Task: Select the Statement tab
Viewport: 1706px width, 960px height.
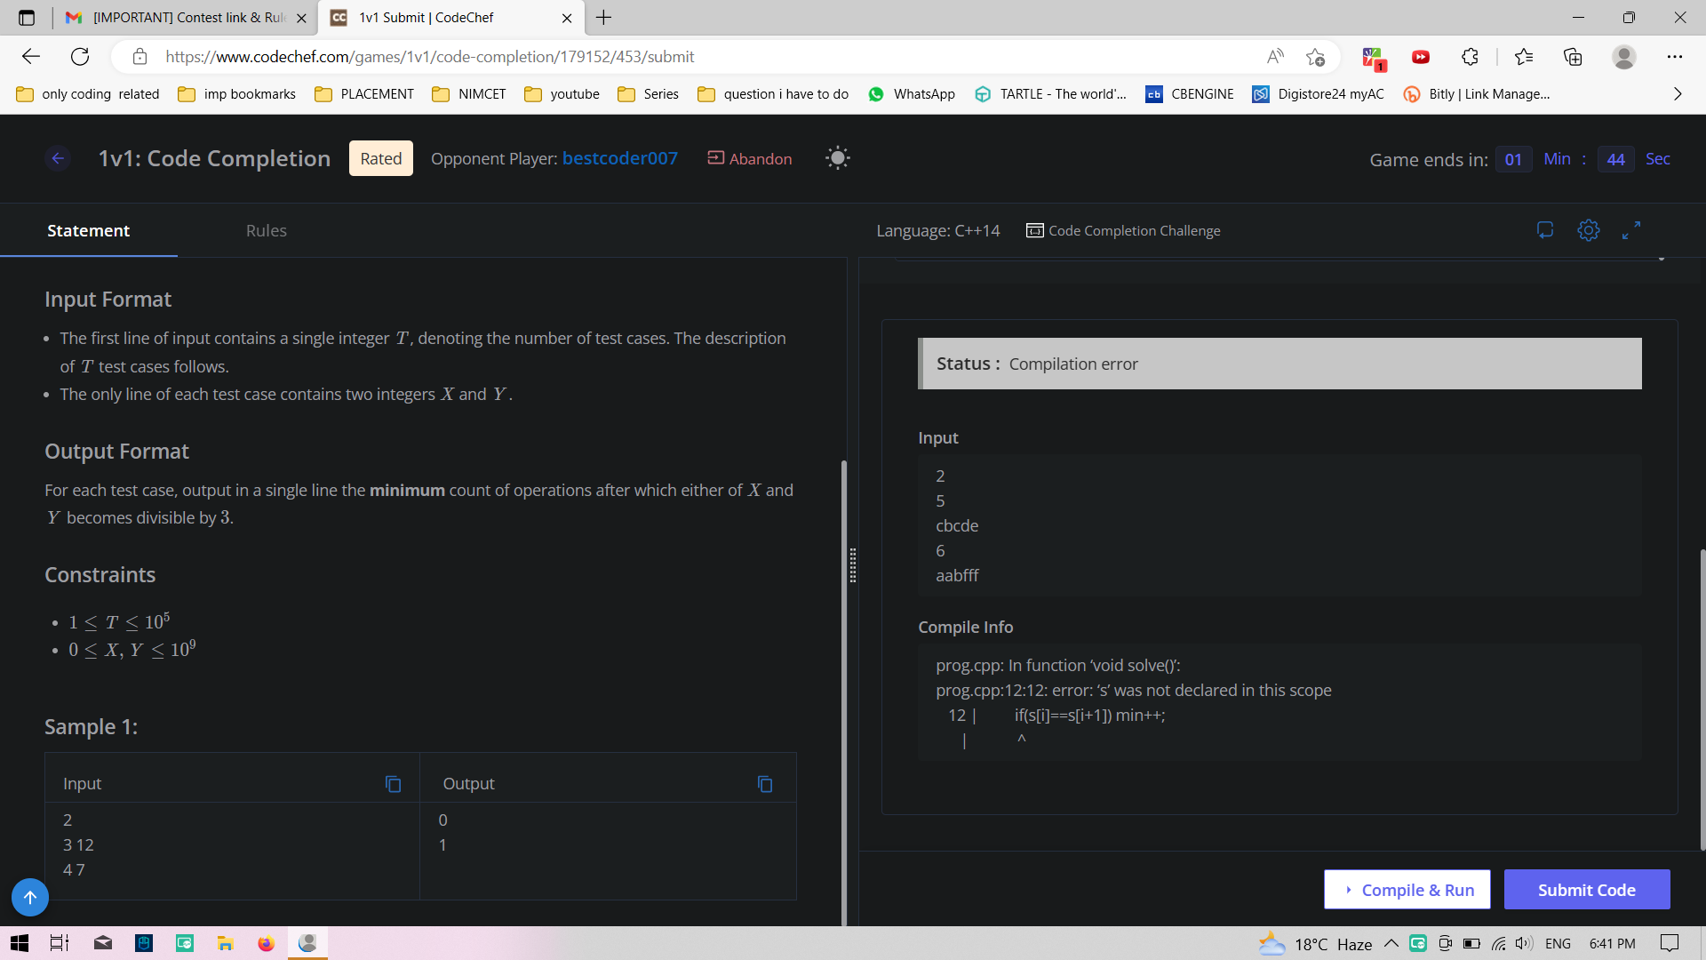Action: pyautogui.click(x=88, y=230)
